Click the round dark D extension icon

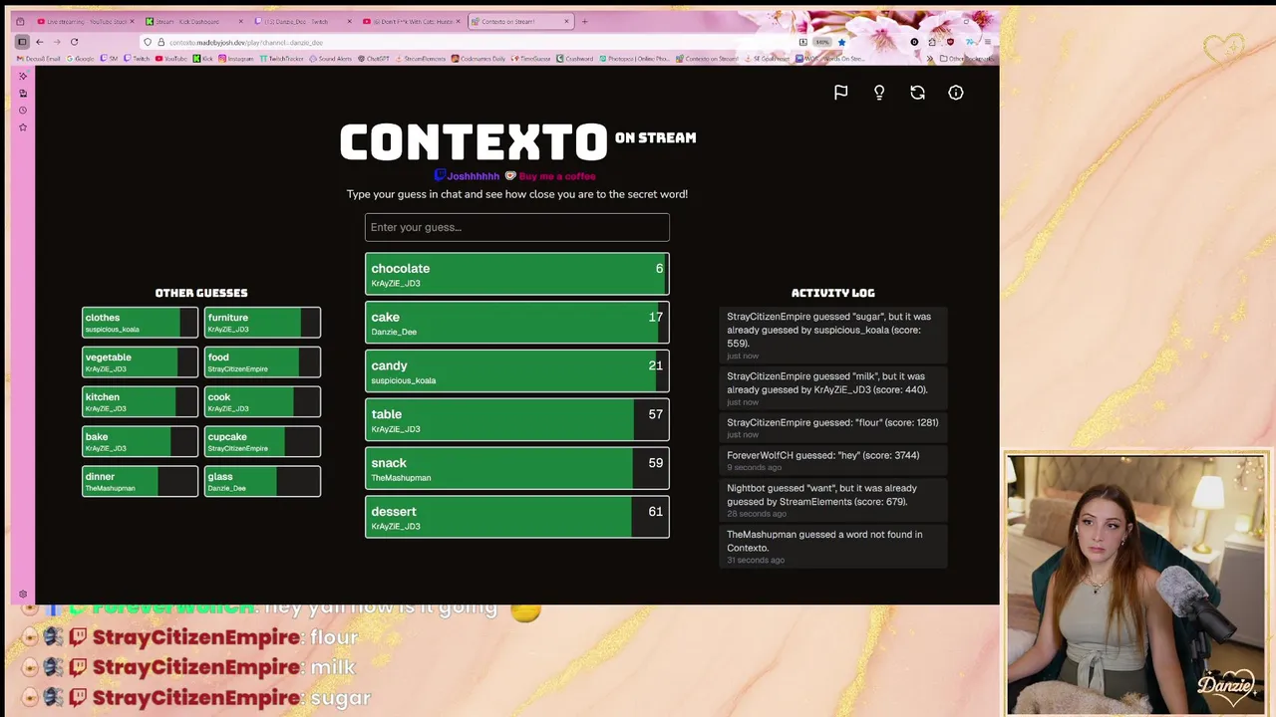tap(914, 42)
